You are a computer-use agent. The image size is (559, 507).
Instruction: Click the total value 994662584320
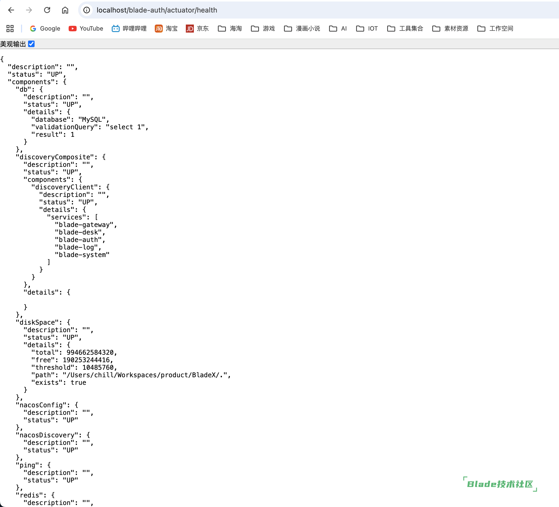coord(90,352)
